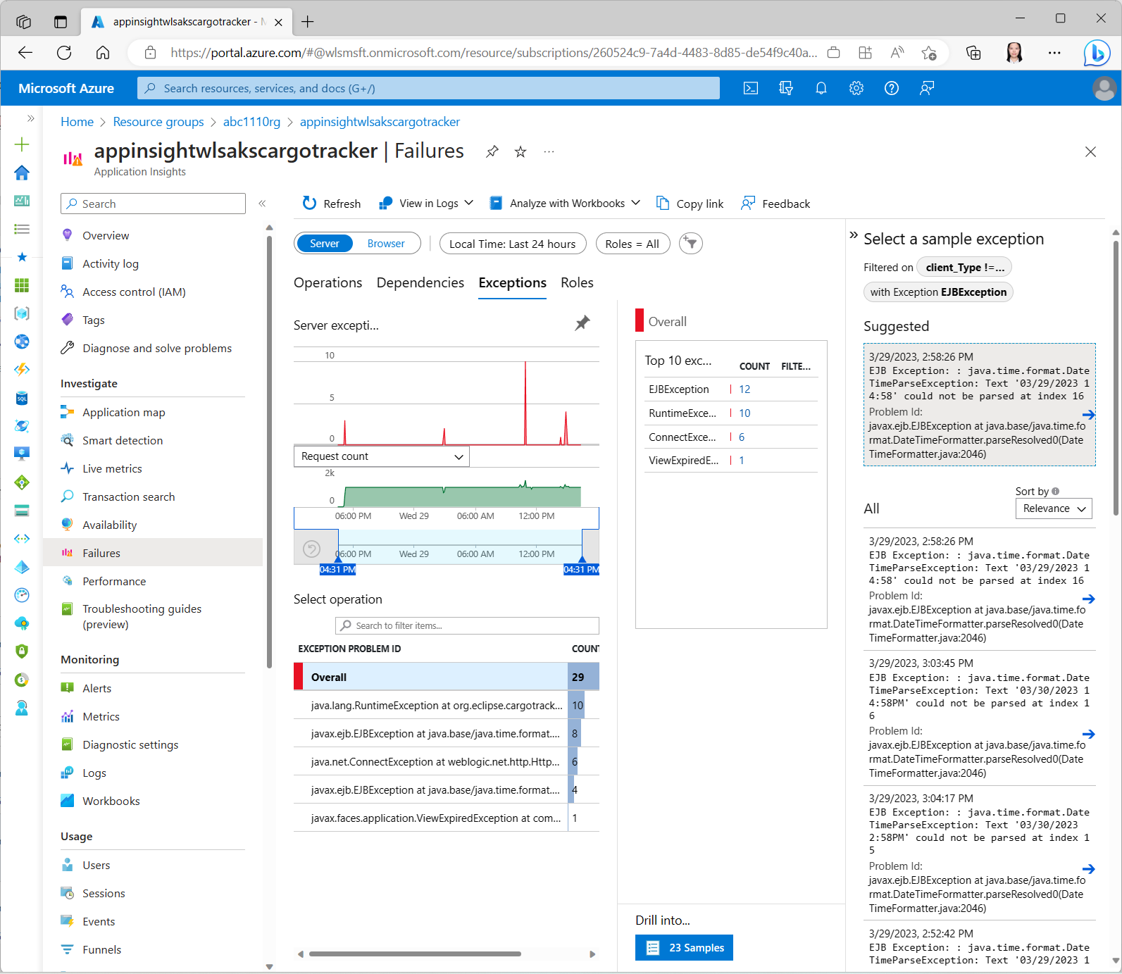Mark resource as favorite with star
The height and width of the screenshot is (974, 1122).
point(521,151)
